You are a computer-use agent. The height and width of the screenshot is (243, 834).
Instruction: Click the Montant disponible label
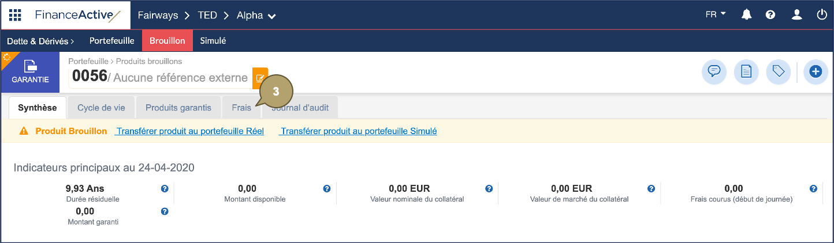pyautogui.click(x=255, y=199)
